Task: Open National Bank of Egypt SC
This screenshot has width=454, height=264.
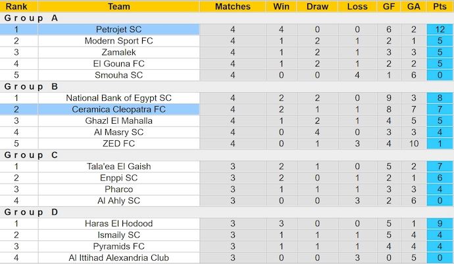Action: [x=118, y=98]
